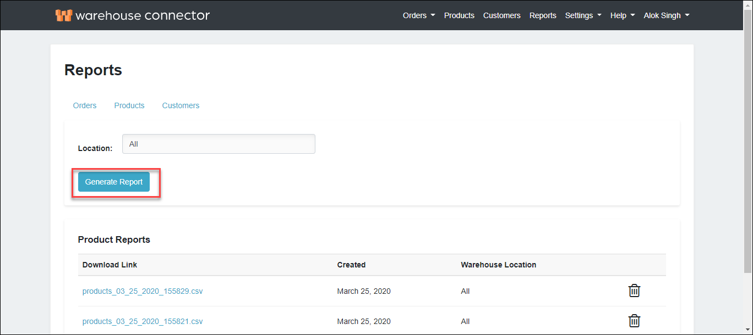753x335 pixels.
Task: Download products_03_25_2020_155829.csv file
Action: (x=143, y=291)
